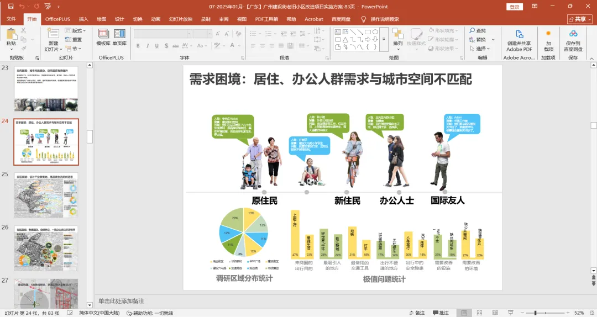
Task: Open the 版式 layout dropdown
Action: click(75, 30)
